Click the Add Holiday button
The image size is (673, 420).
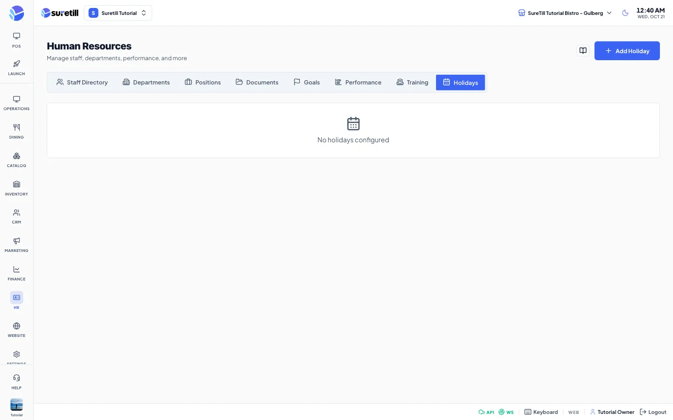627,51
